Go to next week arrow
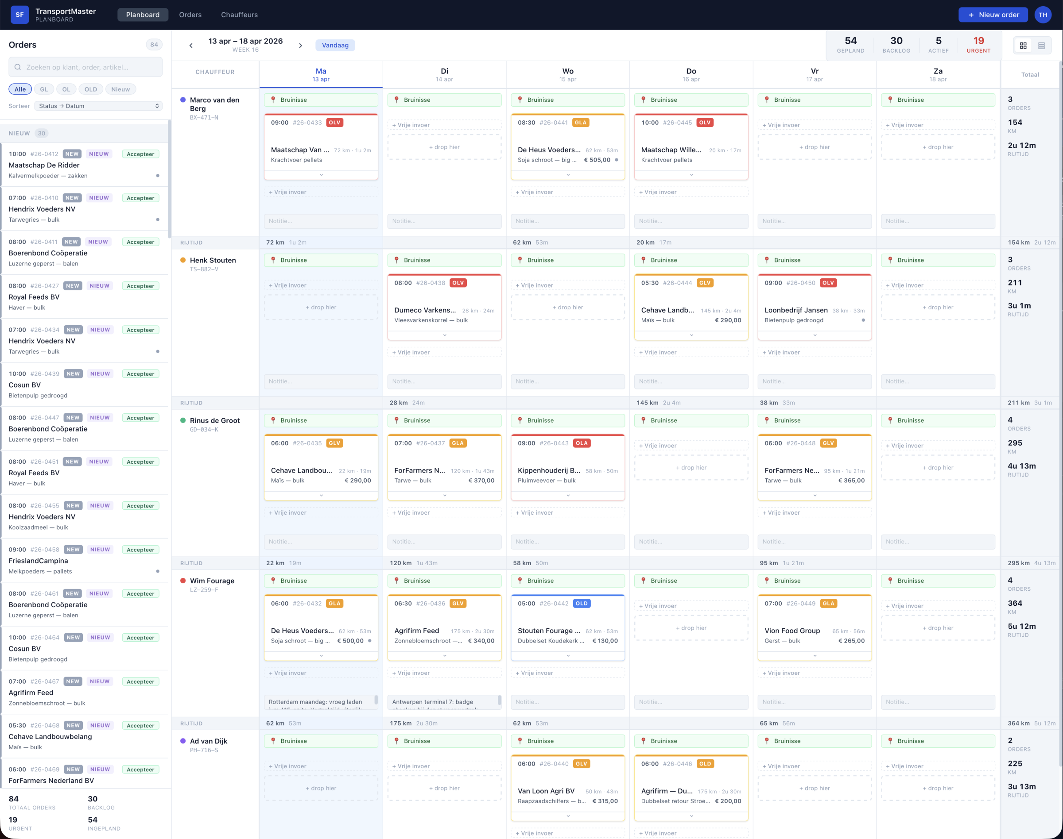1063x839 pixels. click(300, 46)
